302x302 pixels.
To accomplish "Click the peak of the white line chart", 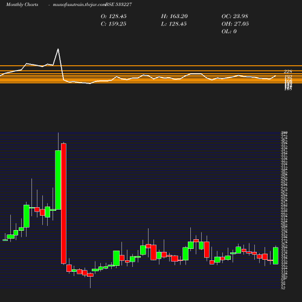I will [58, 49].
